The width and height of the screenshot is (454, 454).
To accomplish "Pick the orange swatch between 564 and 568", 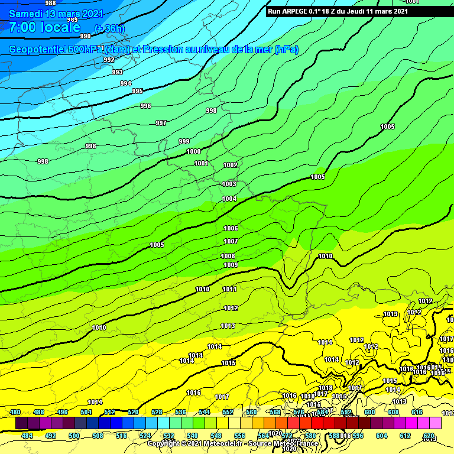I will [270, 423].
